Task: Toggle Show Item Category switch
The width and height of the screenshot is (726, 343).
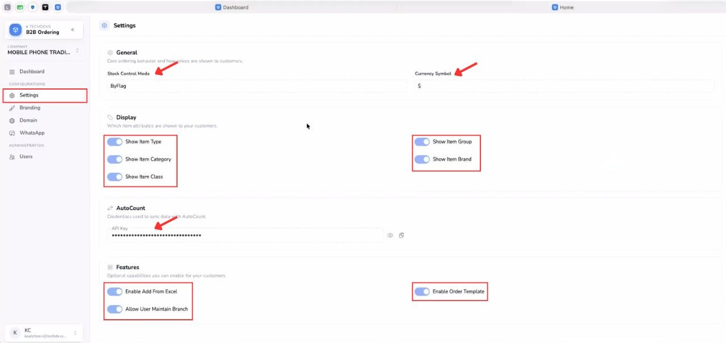Action: tap(115, 159)
